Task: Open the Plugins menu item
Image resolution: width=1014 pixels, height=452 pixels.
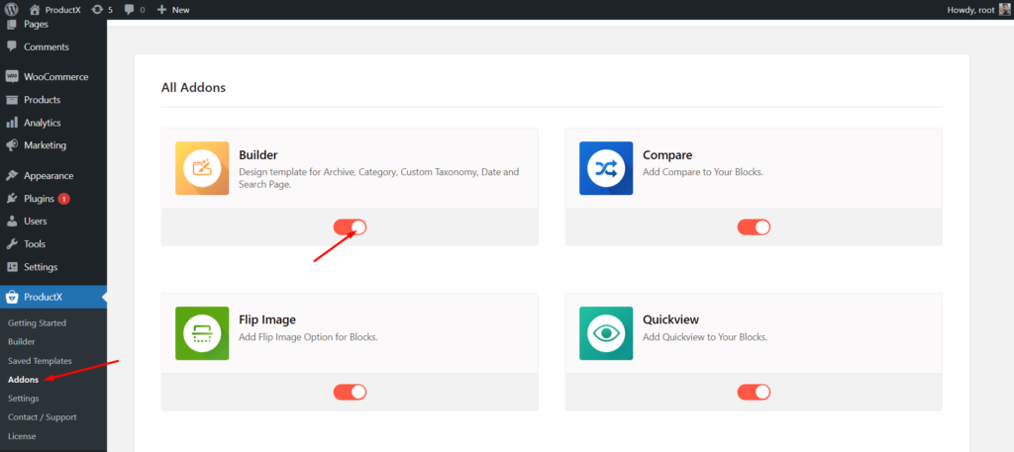Action: pyautogui.click(x=40, y=198)
